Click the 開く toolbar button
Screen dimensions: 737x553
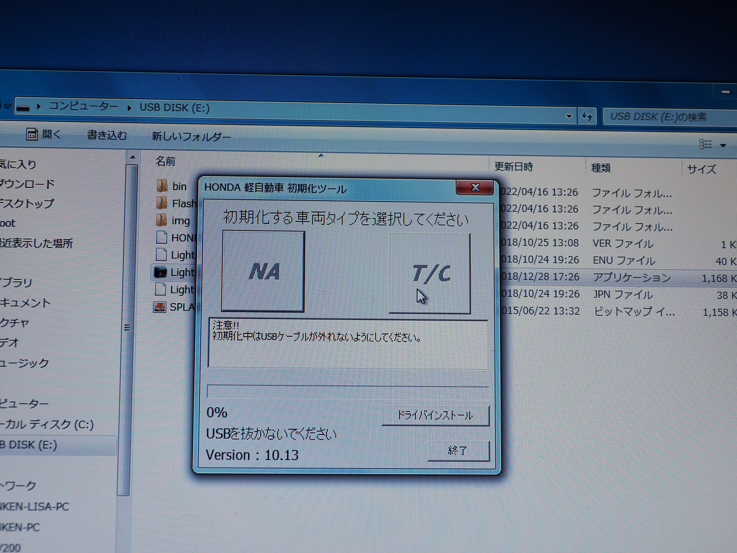coord(44,135)
